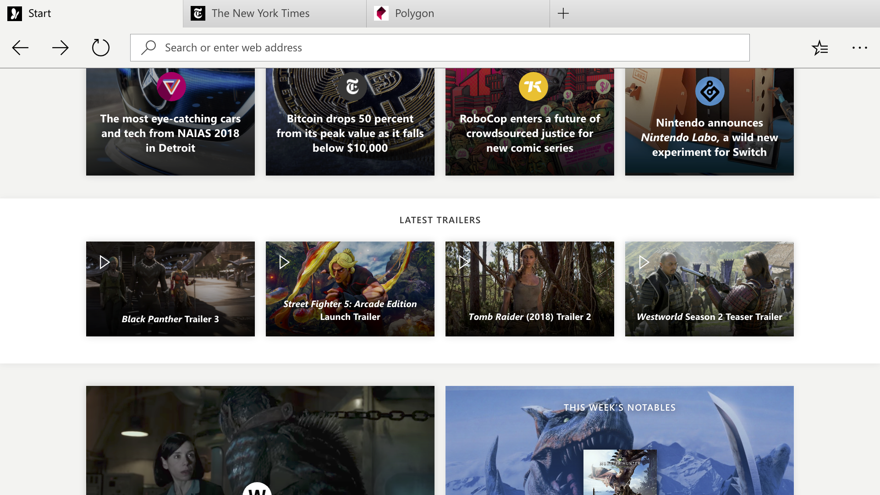Switch to The New York Times tab
The height and width of the screenshot is (495, 880).
(275, 14)
